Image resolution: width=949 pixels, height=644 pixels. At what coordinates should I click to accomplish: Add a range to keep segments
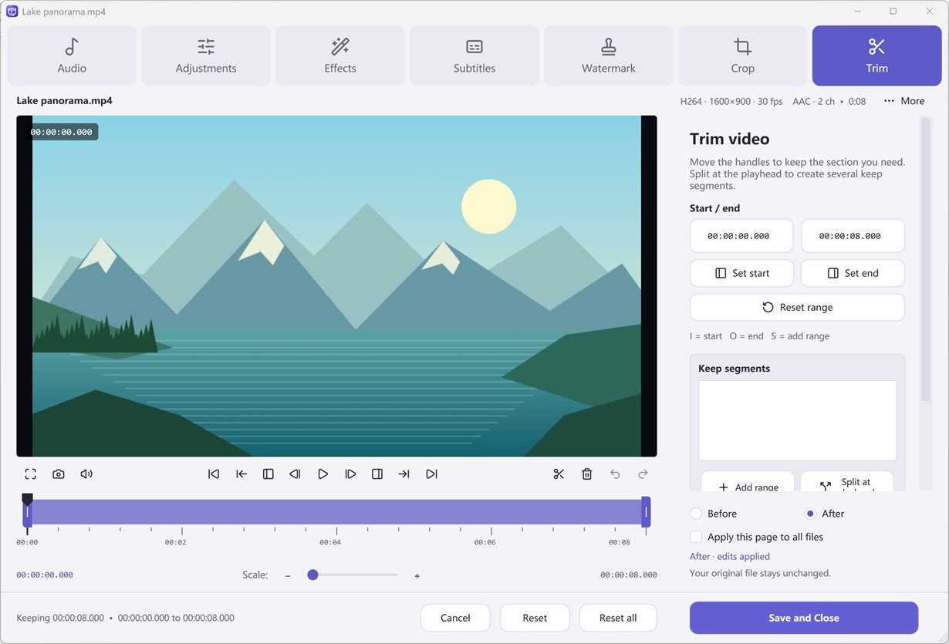[748, 482]
